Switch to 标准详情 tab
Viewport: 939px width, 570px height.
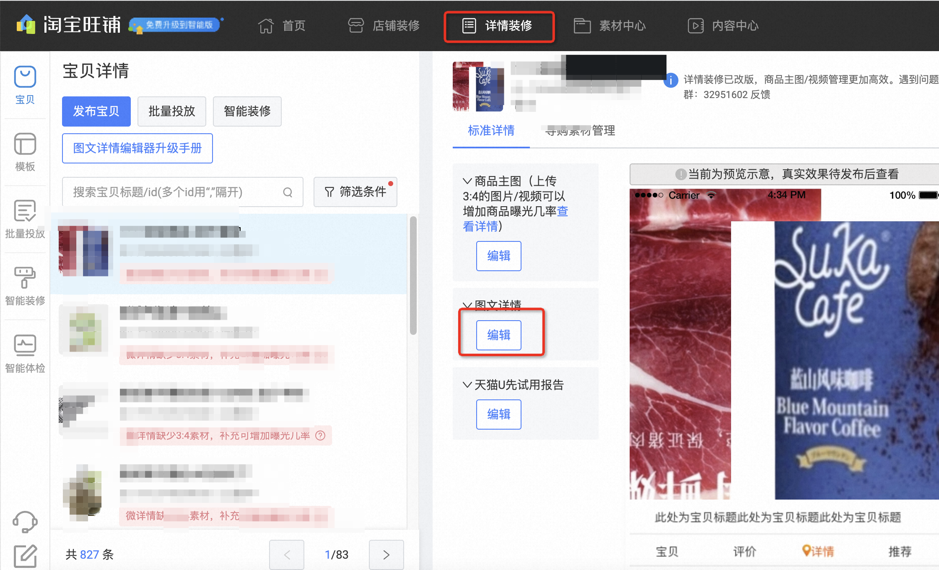[491, 130]
